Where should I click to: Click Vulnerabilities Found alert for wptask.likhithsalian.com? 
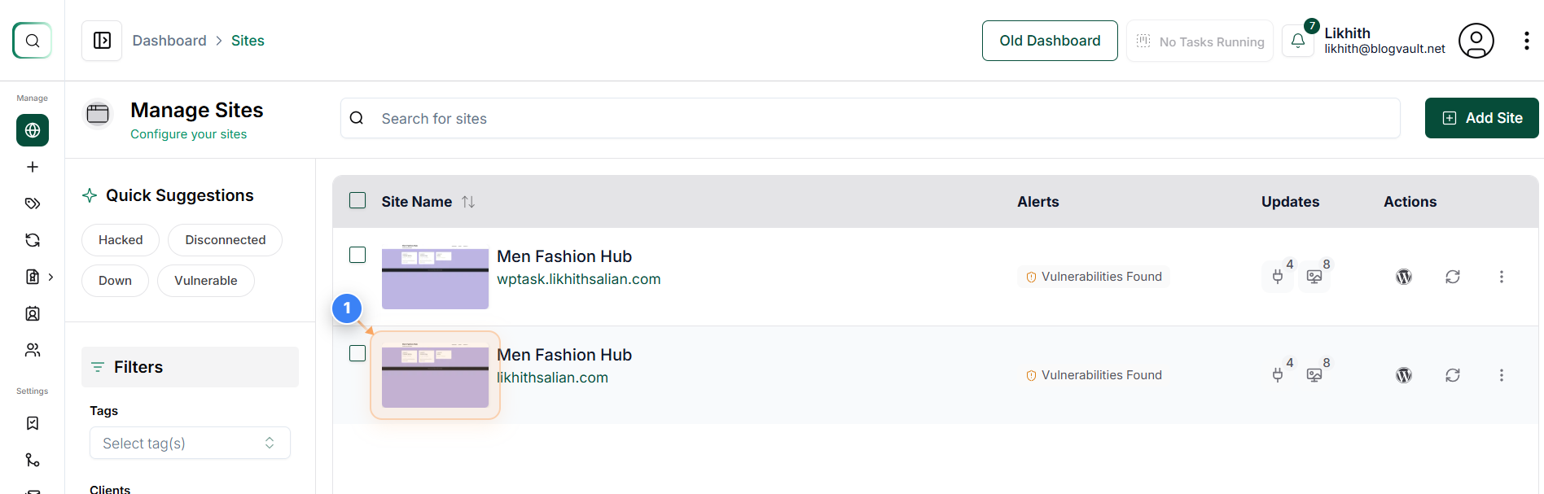tap(1094, 277)
